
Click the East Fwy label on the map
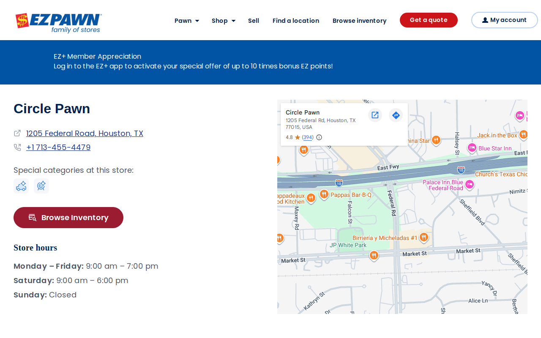tap(388, 168)
